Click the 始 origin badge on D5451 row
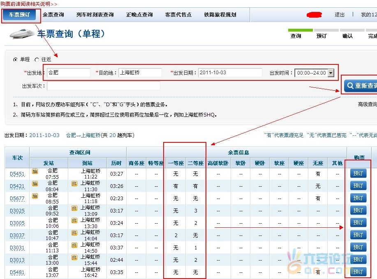 (x=35, y=171)
